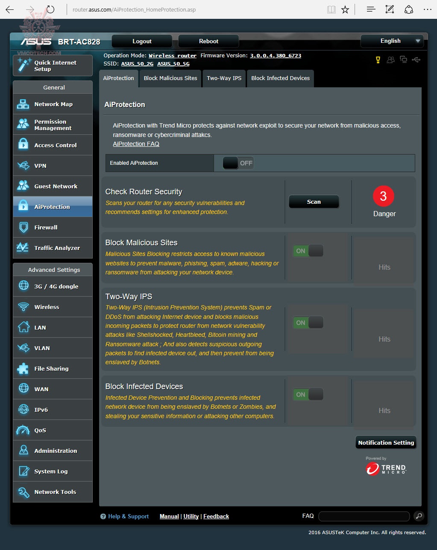
Task: Open the browser hub icon
Action: 371,9
